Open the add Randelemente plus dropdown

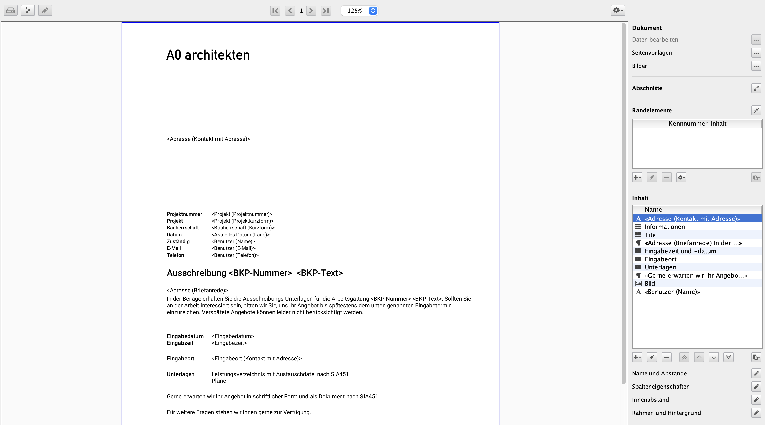637,178
